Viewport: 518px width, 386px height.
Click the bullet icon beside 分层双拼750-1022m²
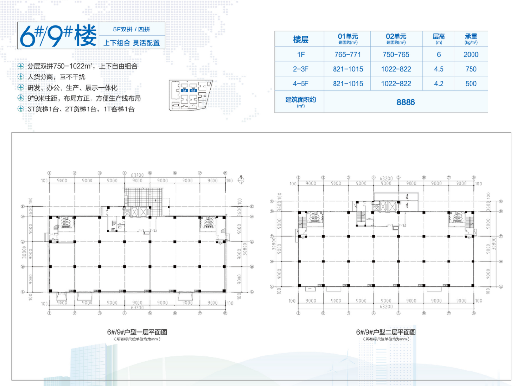point(21,66)
